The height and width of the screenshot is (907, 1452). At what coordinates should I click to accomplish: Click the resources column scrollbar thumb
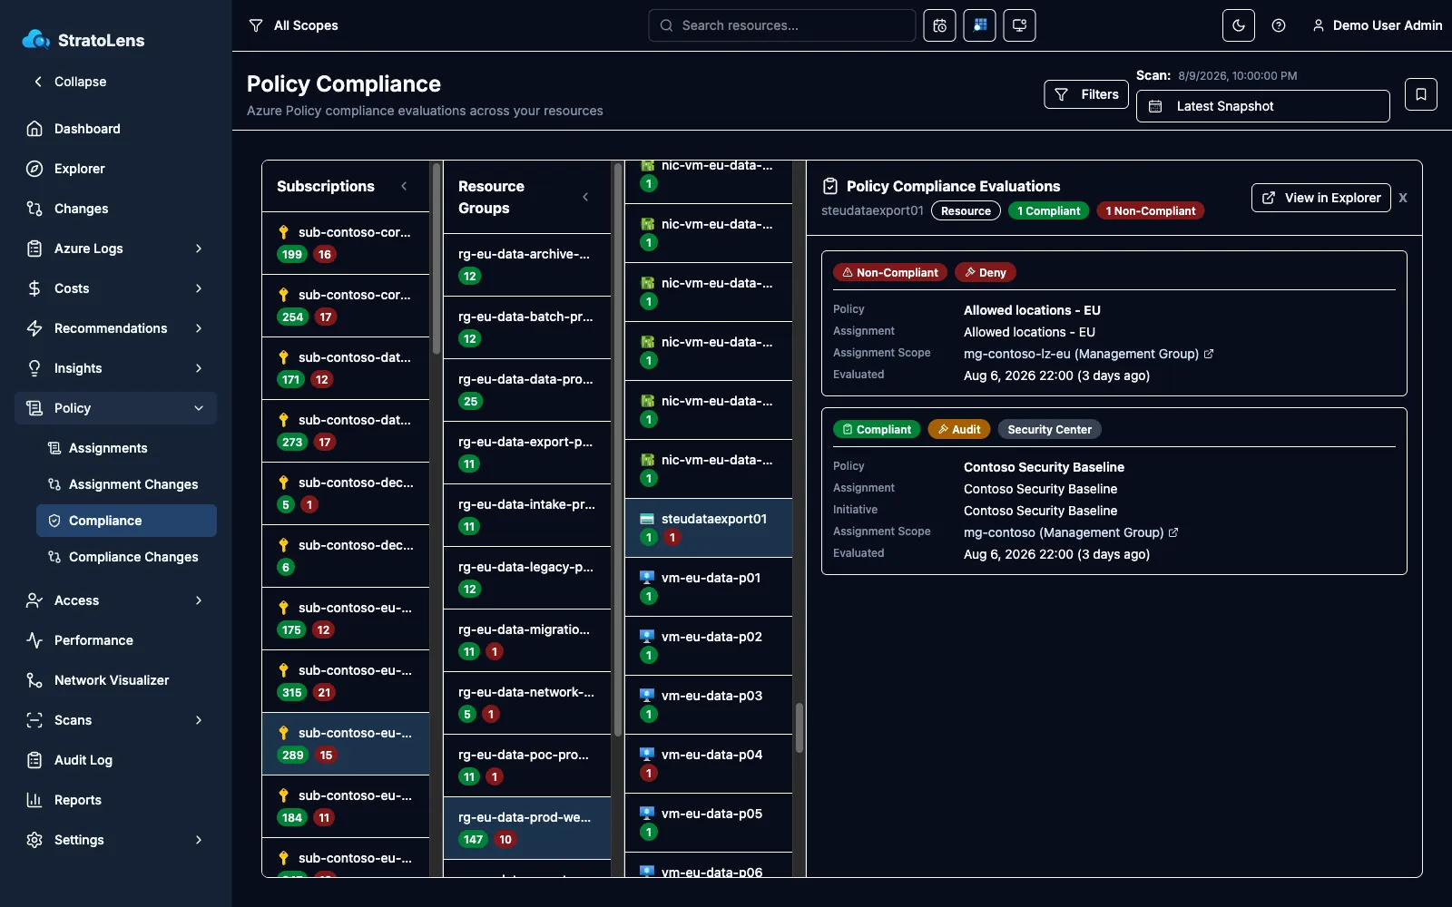tap(800, 727)
